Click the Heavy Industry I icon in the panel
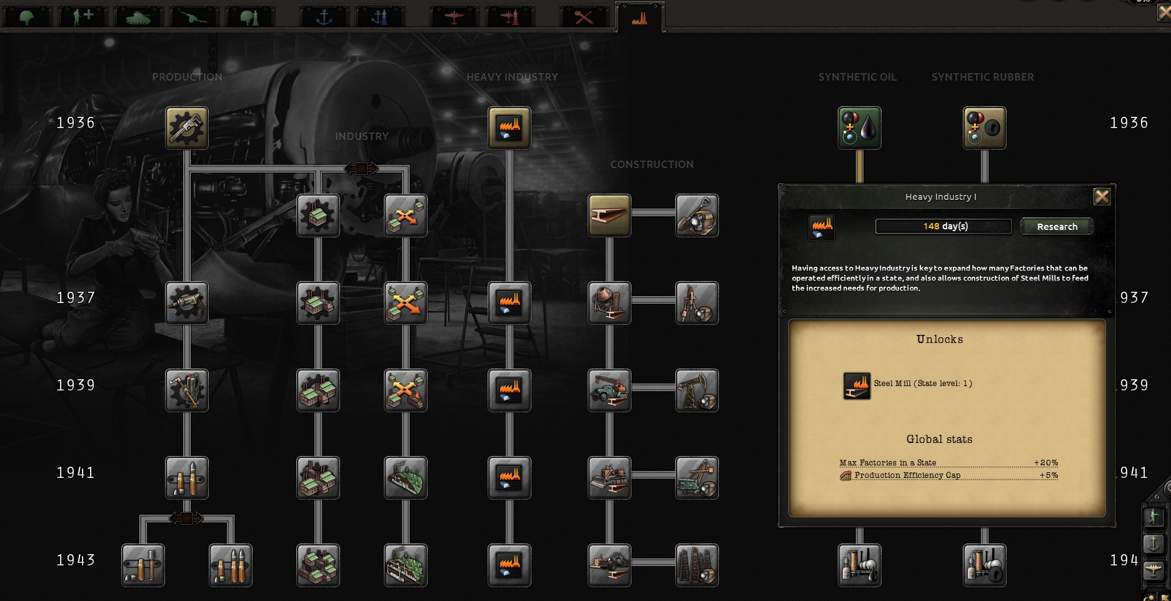1171x601 pixels. pyautogui.click(x=822, y=227)
